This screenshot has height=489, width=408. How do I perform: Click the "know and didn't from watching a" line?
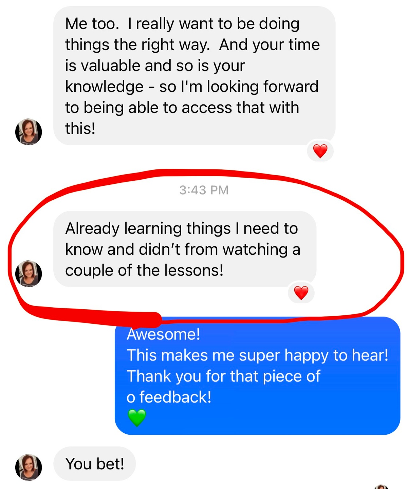(x=183, y=250)
